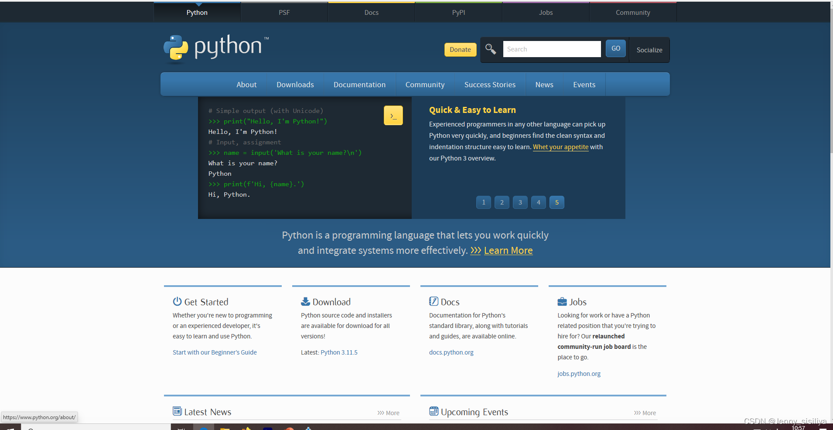833x430 pixels.
Task: Click the GO search button
Action: (616, 48)
